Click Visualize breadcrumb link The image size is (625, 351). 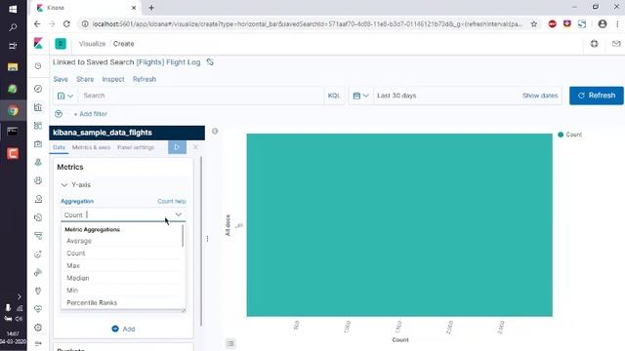92,44
